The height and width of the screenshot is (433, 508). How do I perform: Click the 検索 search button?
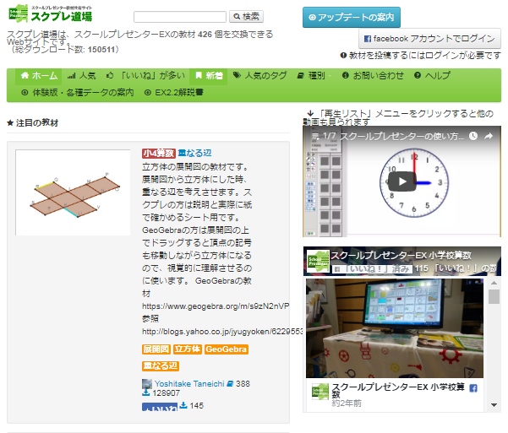(x=246, y=17)
